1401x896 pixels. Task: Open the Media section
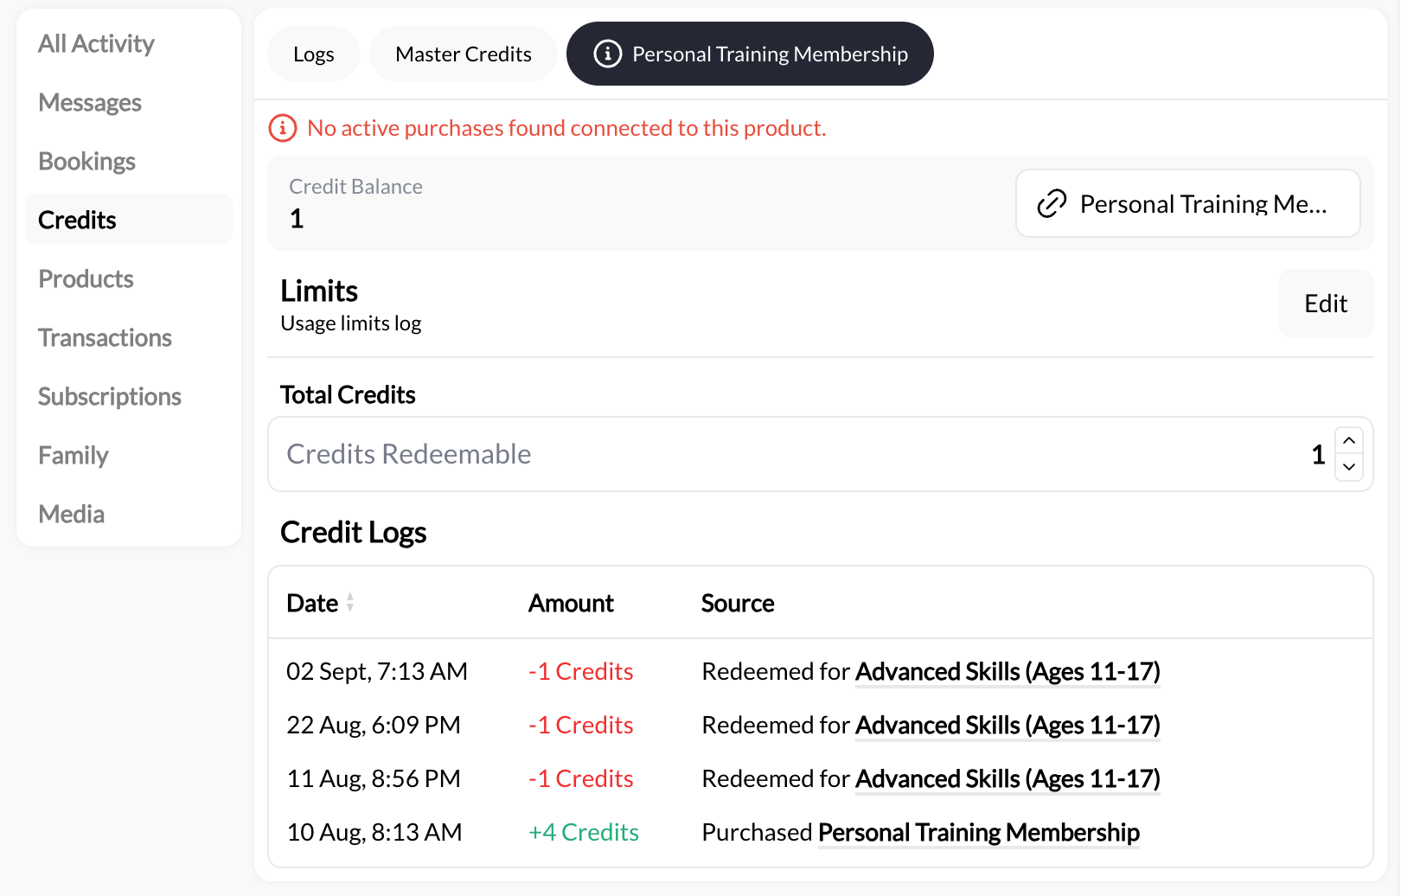(71, 514)
